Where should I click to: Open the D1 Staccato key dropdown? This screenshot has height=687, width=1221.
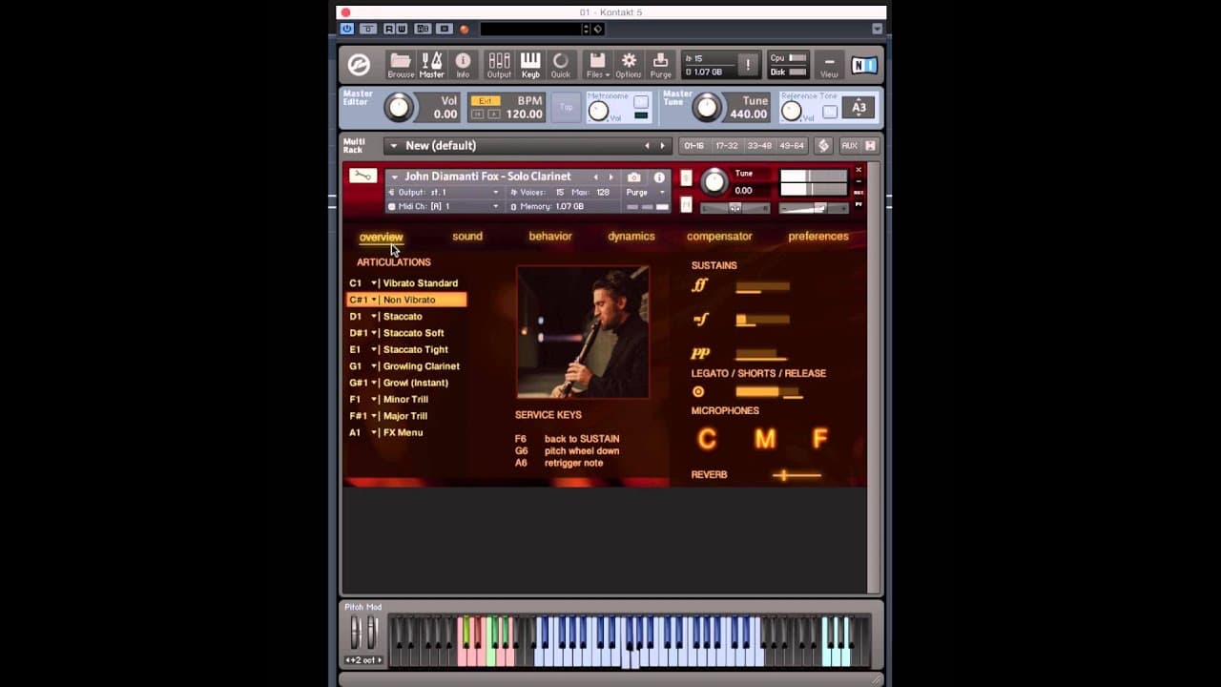(x=374, y=317)
